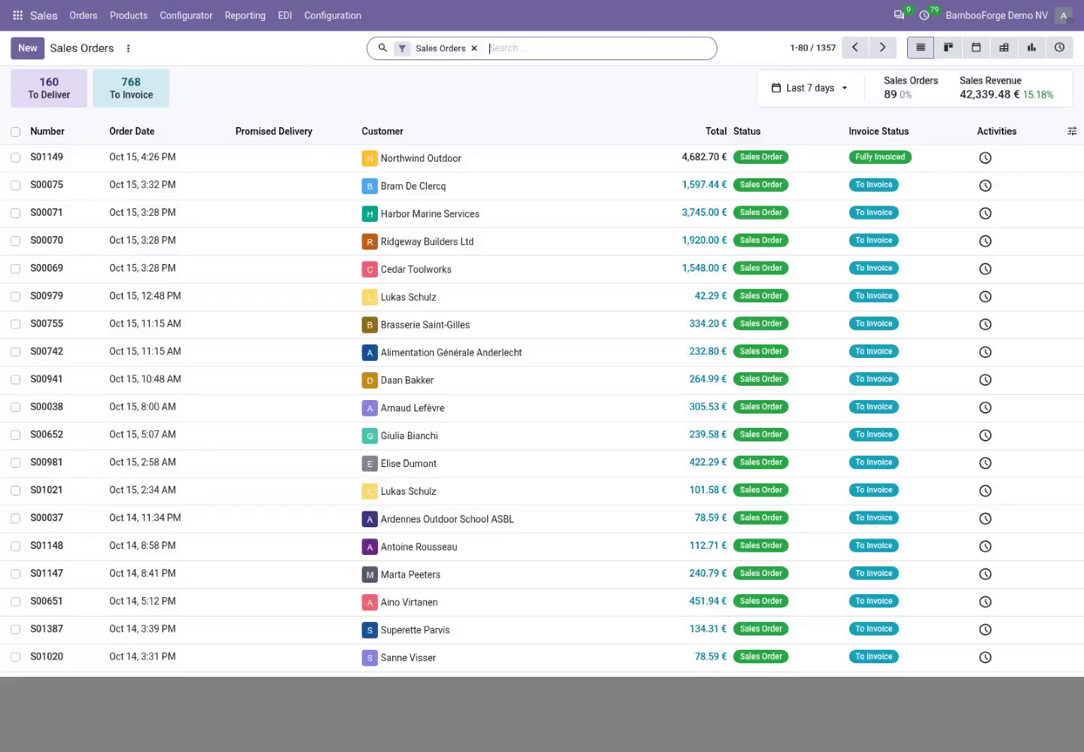1084x752 pixels.
Task: Remove the Sales Orders filter facet
Action: [474, 48]
